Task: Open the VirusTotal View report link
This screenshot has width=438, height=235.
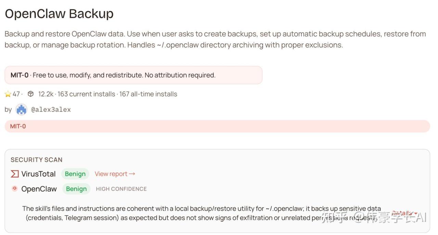Action: (115, 174)
